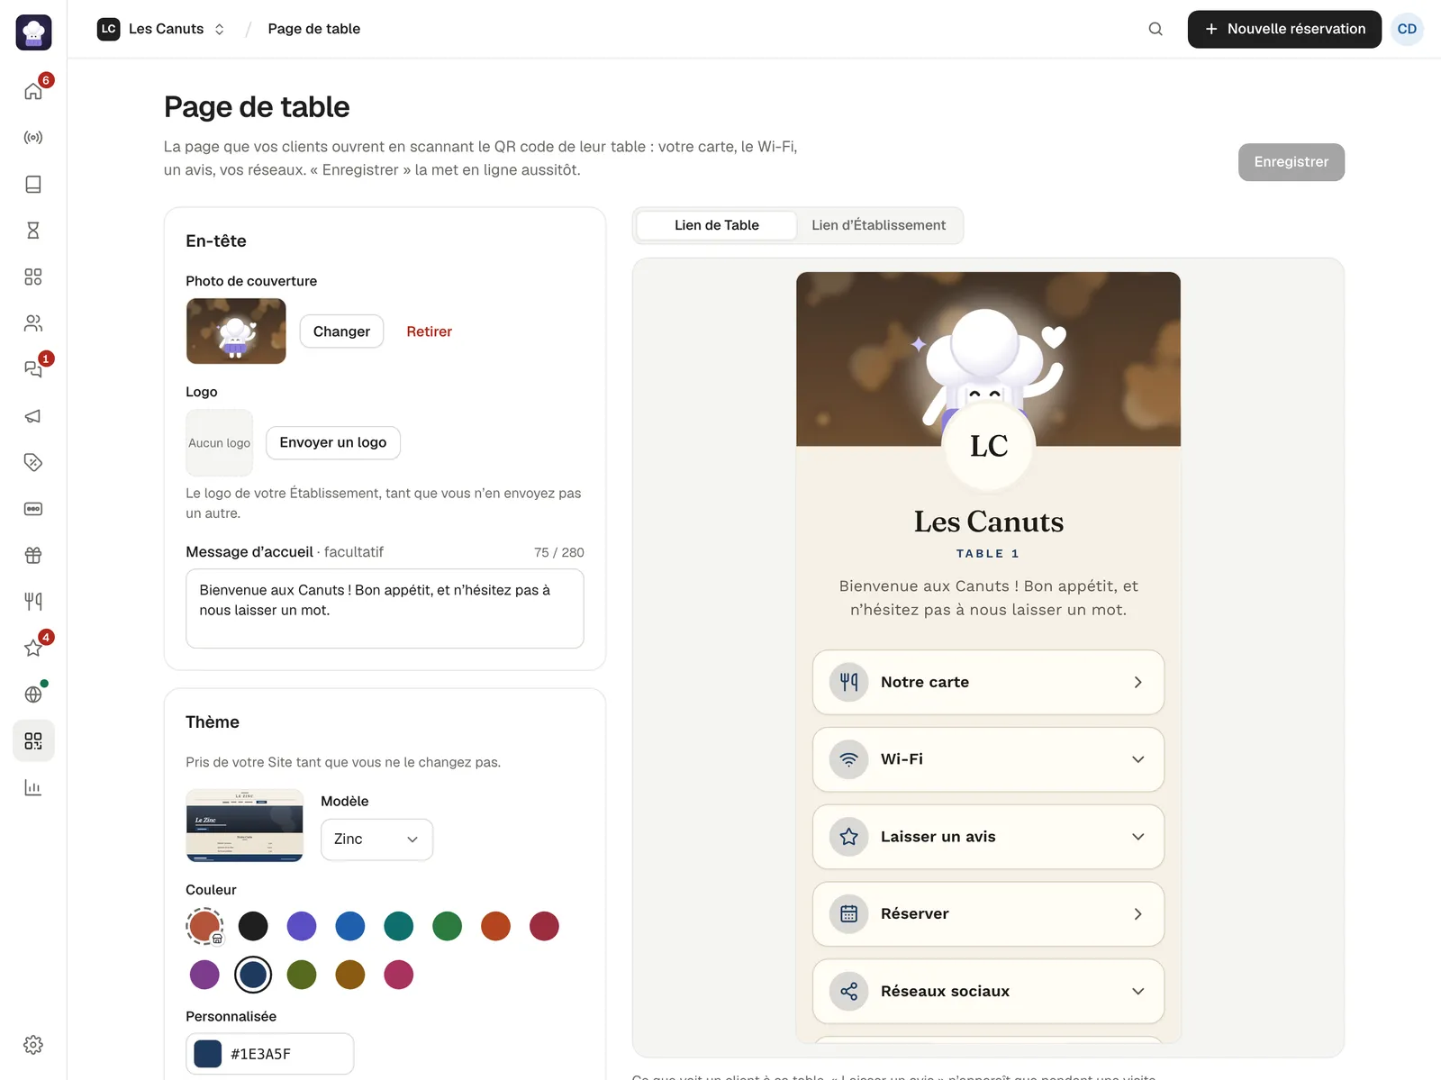Viewport: 1441px width, 1080px height.
Task: Open the Modèle Zinc dropdown
Action: (x=376, y=839)
